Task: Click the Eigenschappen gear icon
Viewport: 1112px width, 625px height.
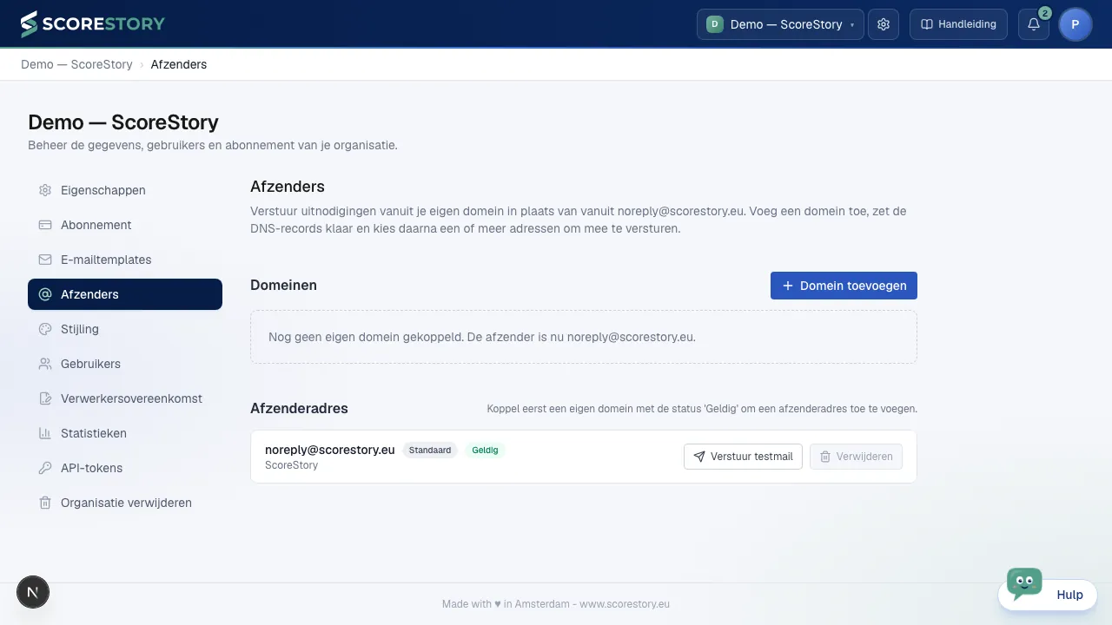Action: (x=45, y=190)
